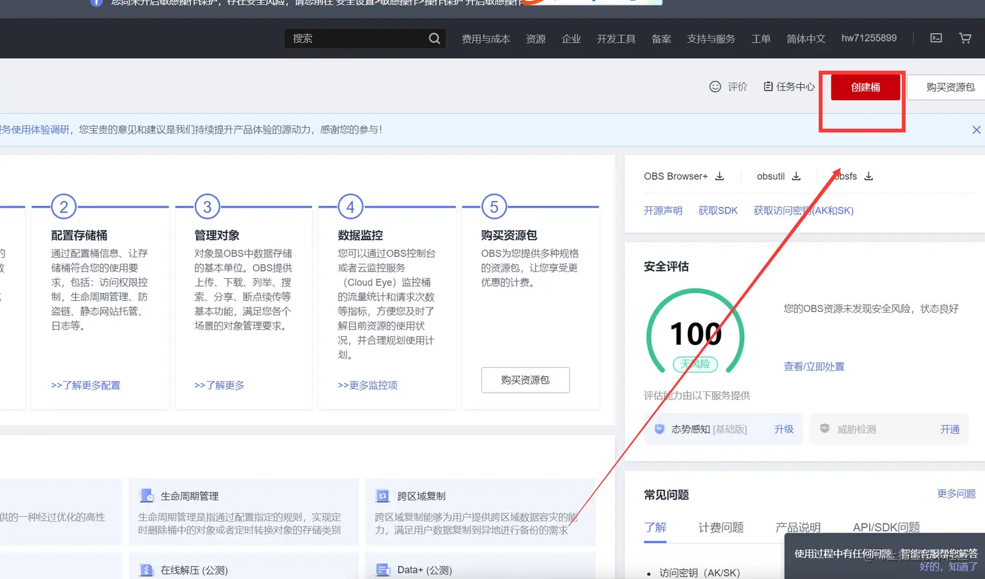985x579 pixels.
Task: Open the 支持与服务 menu
Action: pyautogui.click(x=711, y=39)
